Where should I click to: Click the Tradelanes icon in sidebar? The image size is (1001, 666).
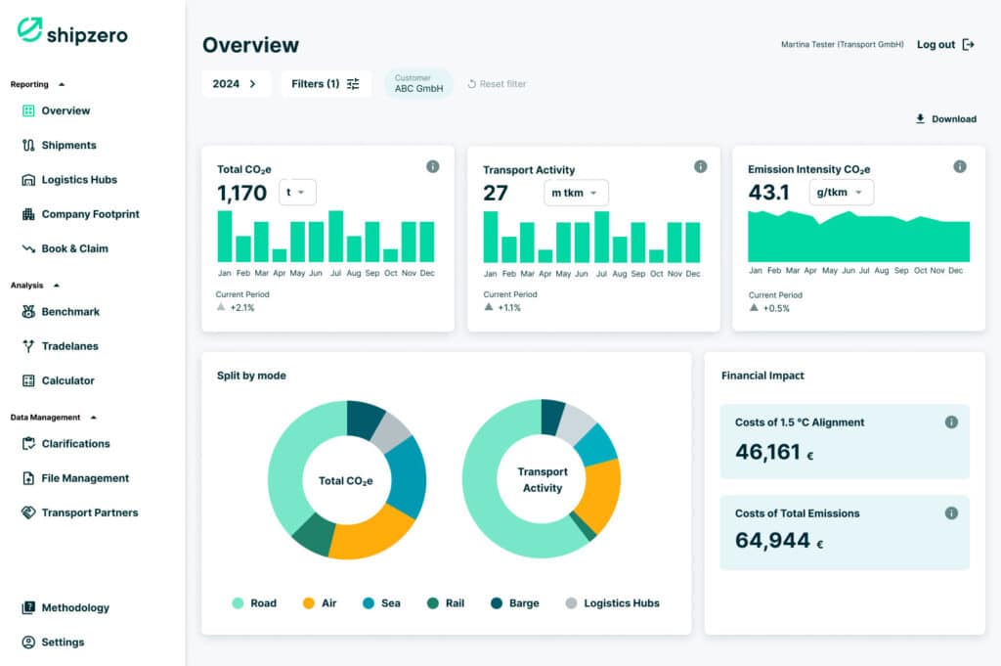(28, 346)
